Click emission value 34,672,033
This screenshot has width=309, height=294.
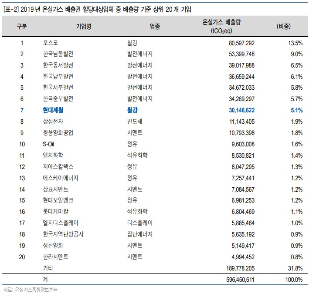241,88
